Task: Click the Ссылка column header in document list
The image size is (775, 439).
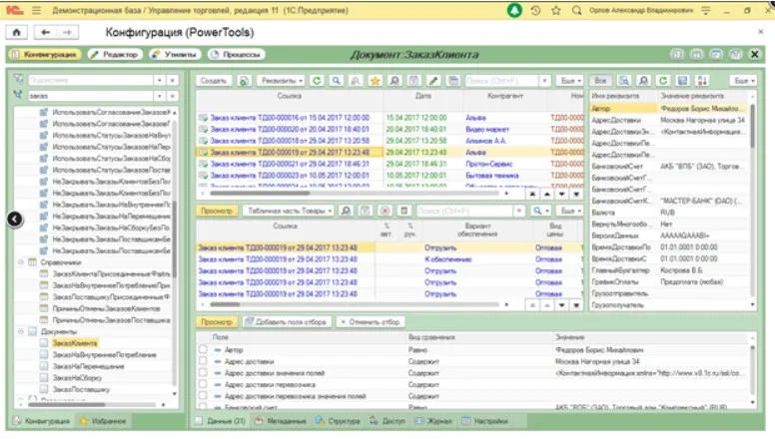Action: (x=290, y=96)
